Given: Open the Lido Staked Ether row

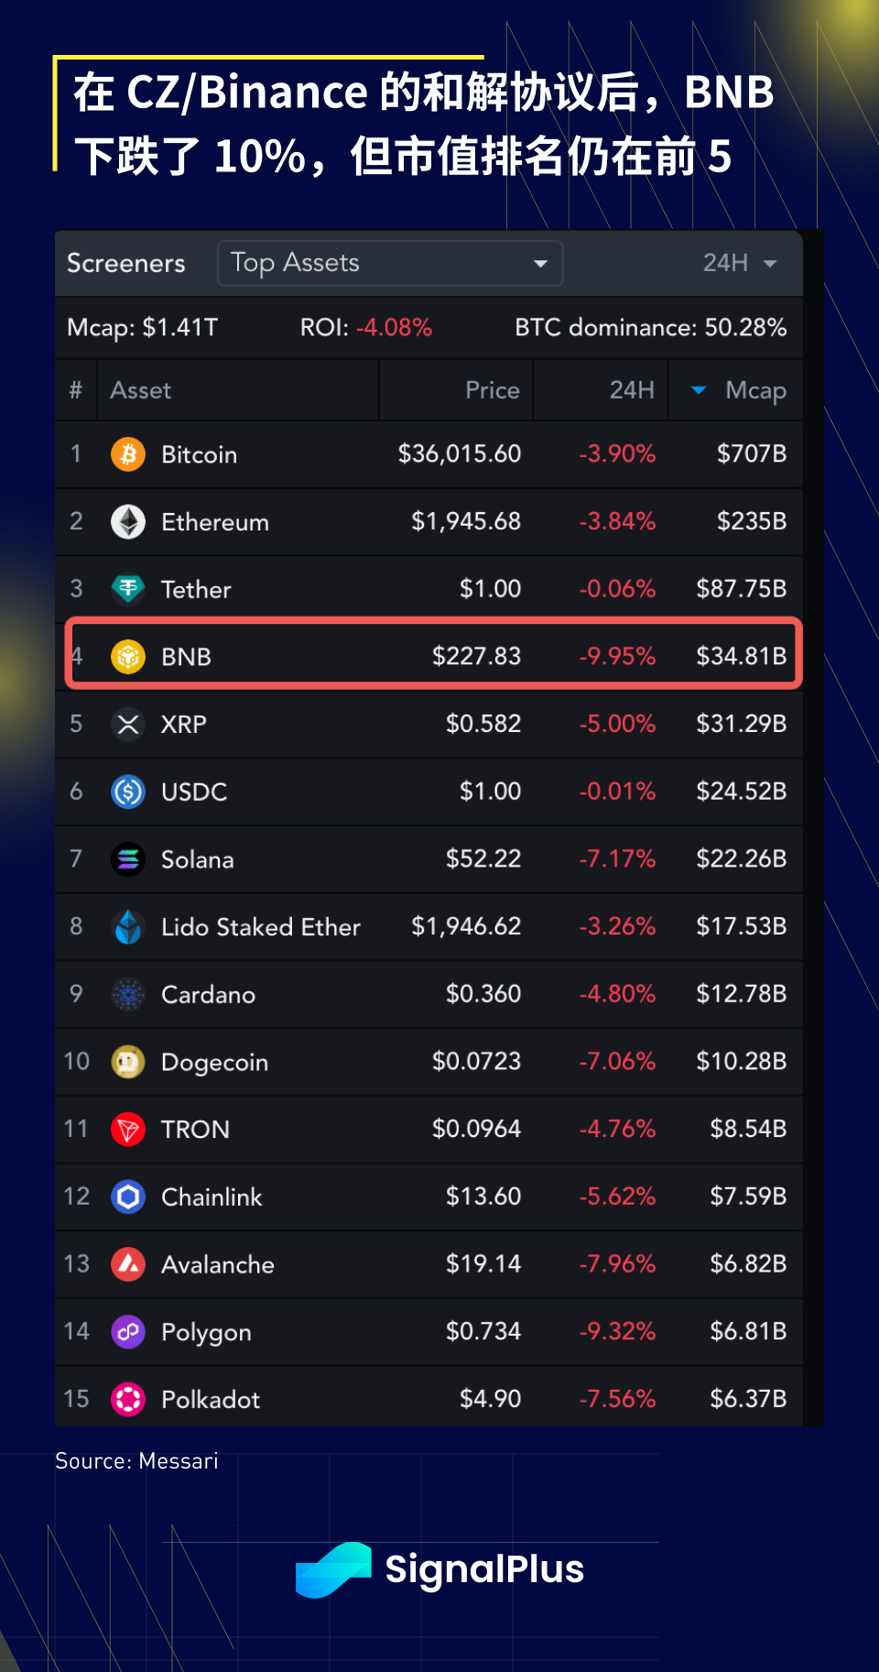Looking at the screenshot, I should [x=429, y=926].
